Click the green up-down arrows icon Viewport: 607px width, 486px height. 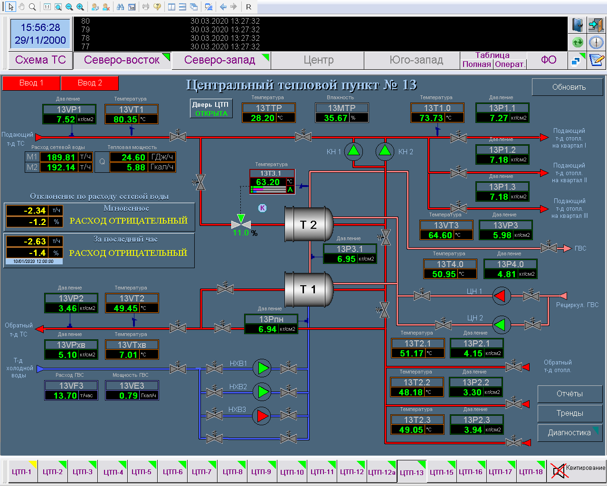click(x=578, y=42)
